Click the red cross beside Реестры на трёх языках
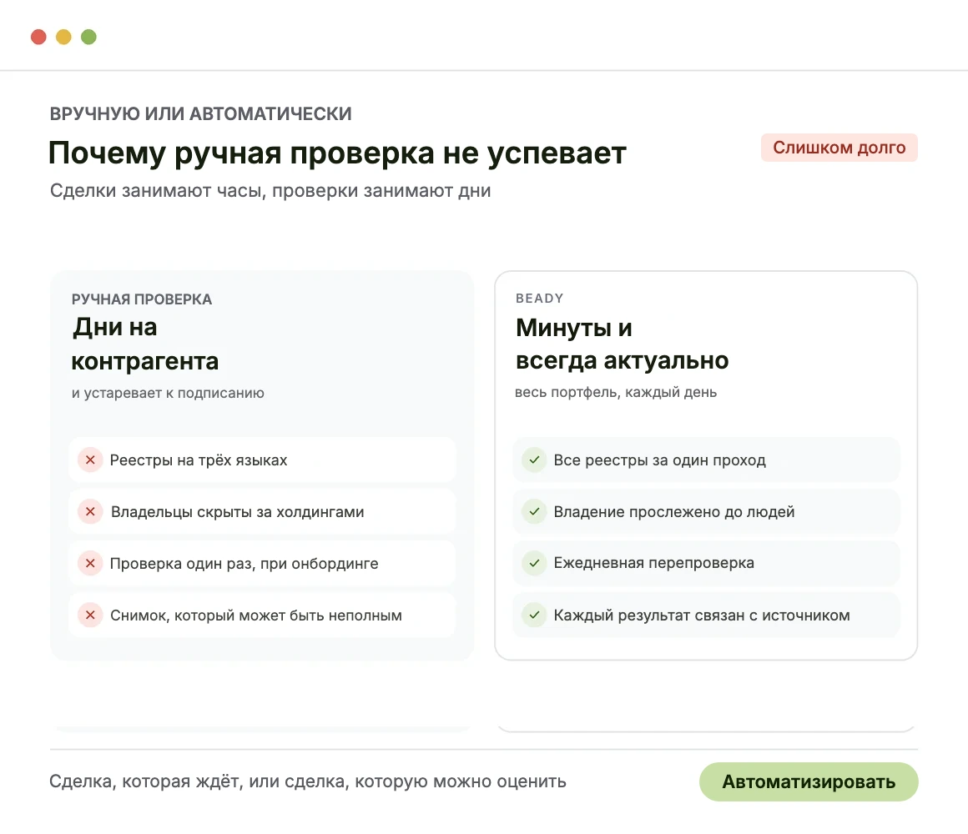Screen dimensions: 968x834 (90, 460)
